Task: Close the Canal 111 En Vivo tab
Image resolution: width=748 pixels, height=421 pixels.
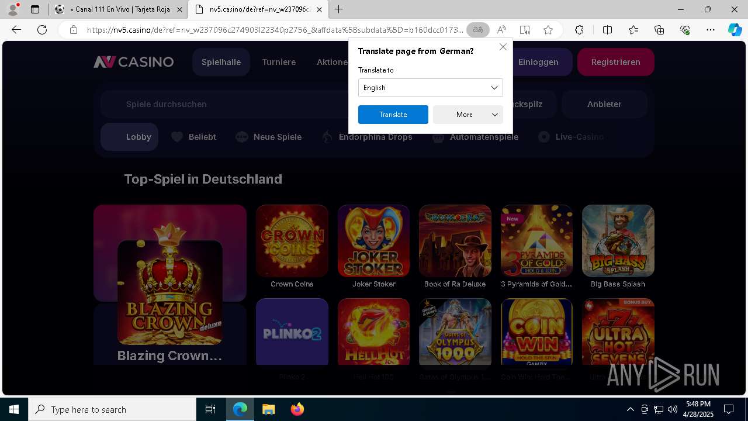Action: coord(179,9)
